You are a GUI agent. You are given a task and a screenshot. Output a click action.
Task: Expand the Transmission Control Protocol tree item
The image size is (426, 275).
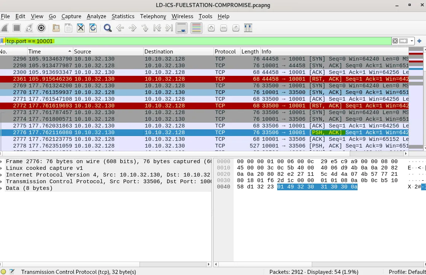pos(3,182)
